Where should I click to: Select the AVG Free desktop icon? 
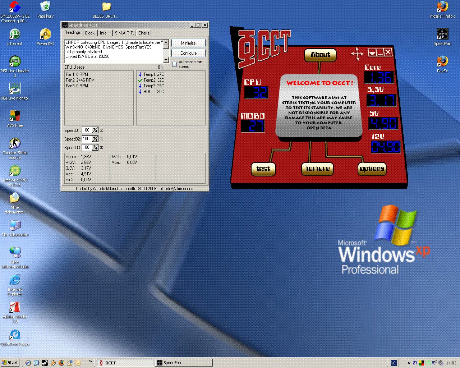pos(15,119)
